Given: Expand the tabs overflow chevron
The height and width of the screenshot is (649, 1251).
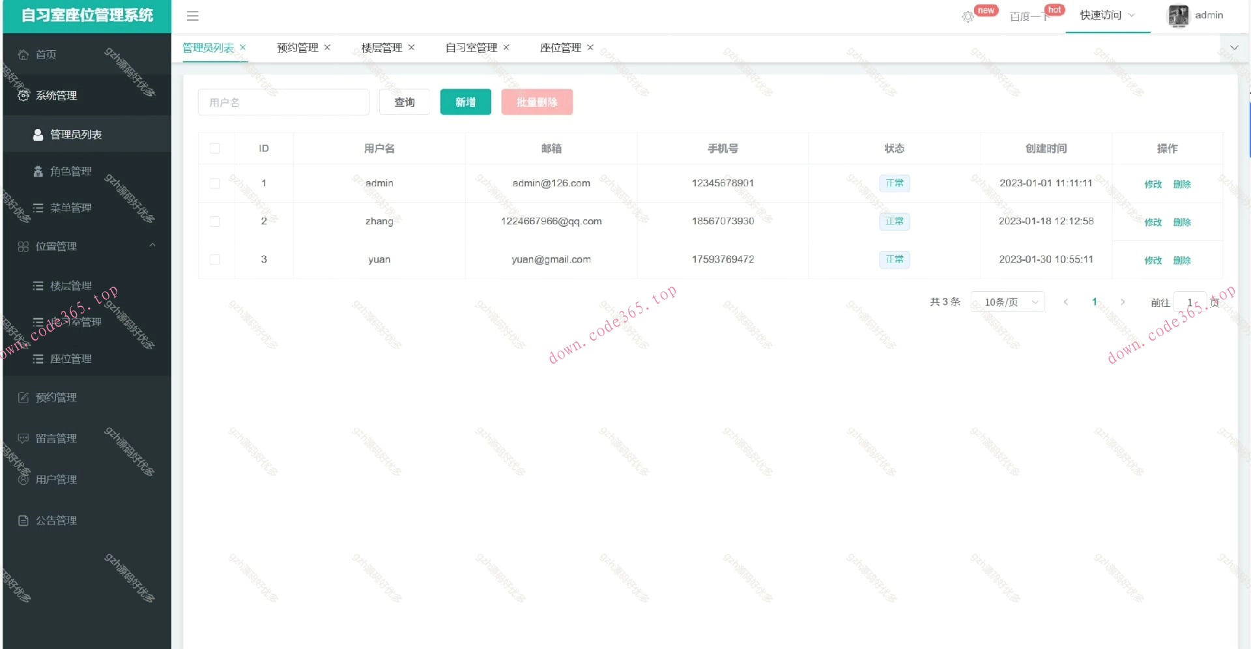Looking at the screenshot, I should coord(1234,48).
